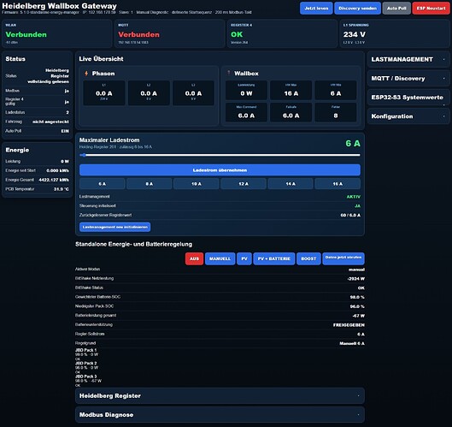Click Daten jetzt abrufen button
Image resolution: width=452 pixels, height=427 pixels.
(x=343, y=258)
